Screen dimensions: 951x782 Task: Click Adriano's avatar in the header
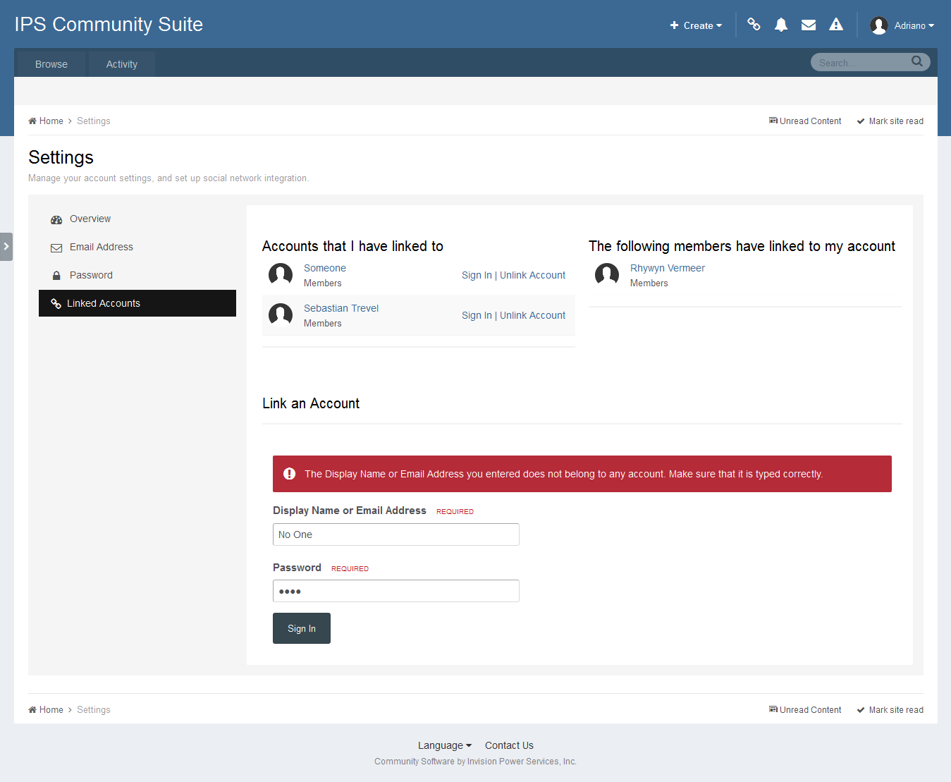[x=878, y=25]
